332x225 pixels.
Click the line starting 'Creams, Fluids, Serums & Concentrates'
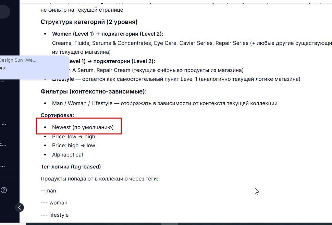tap(192, 43)
